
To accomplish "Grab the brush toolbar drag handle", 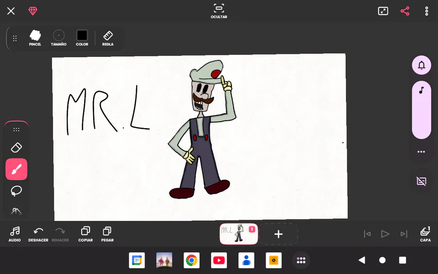I will coord(15,38).
